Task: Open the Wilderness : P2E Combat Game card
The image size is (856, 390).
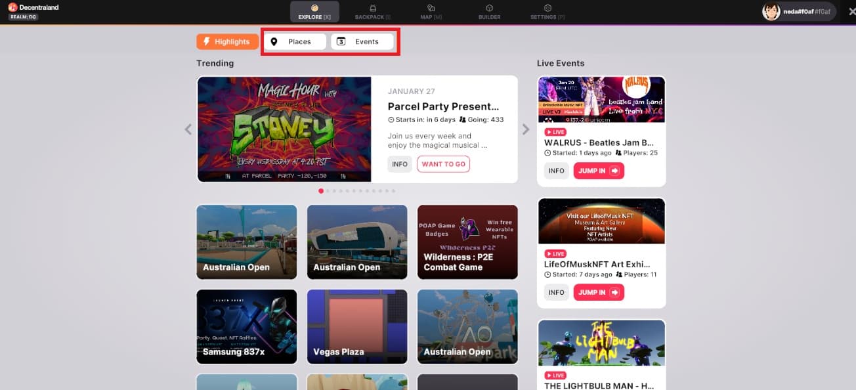Action: tap(467, 242)
